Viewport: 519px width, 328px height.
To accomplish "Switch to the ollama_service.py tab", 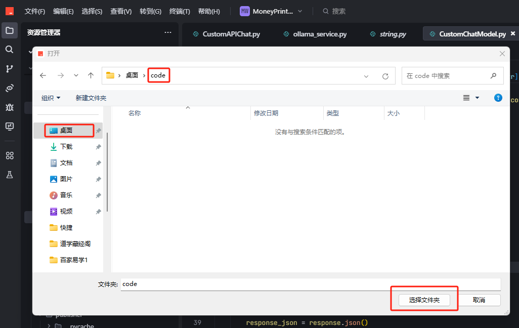I will click(315, 34).
